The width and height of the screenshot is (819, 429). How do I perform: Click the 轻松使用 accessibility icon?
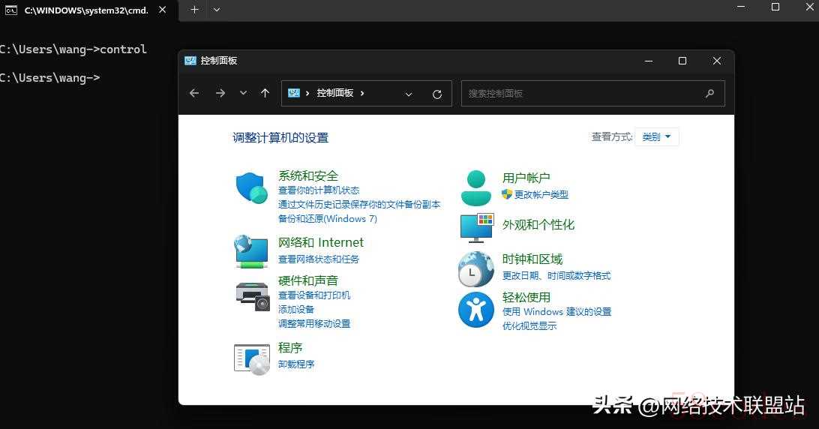(x=475, y=310)
